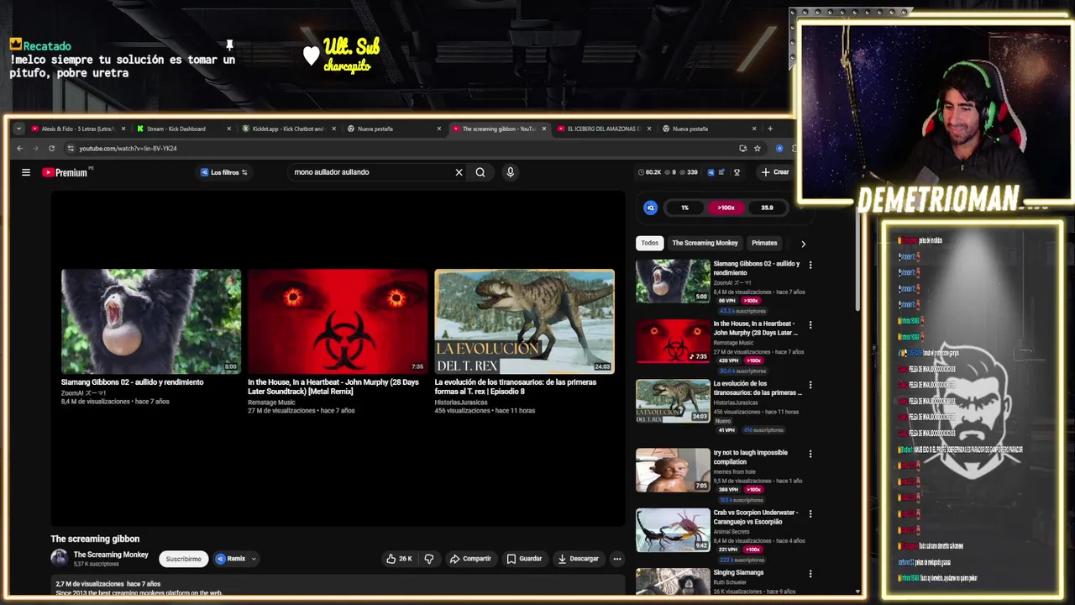This screenshot has height=605, width=1075.
Task: Click the browser address bar URL
Action: point(128,149)
